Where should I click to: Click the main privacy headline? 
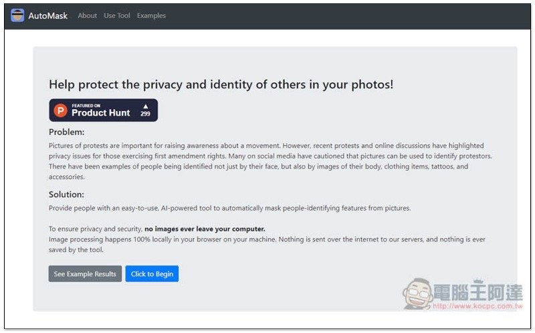(x=221, y=84)
